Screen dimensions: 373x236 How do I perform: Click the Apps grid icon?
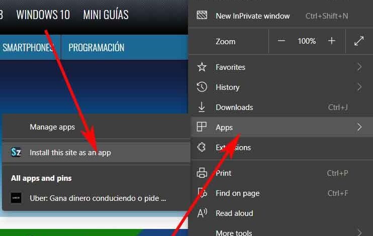(x=202, y=127)
